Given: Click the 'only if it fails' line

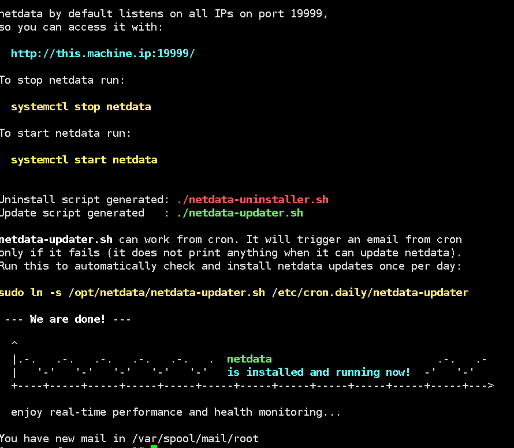Looking at the screenshot, I should pos(230,253).
